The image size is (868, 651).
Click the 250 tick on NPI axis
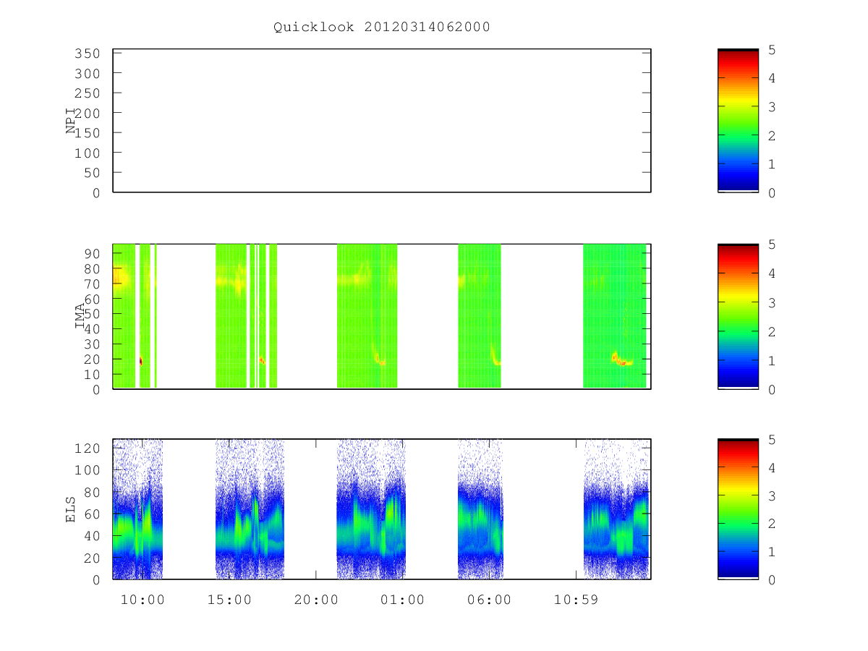point(88,93)
